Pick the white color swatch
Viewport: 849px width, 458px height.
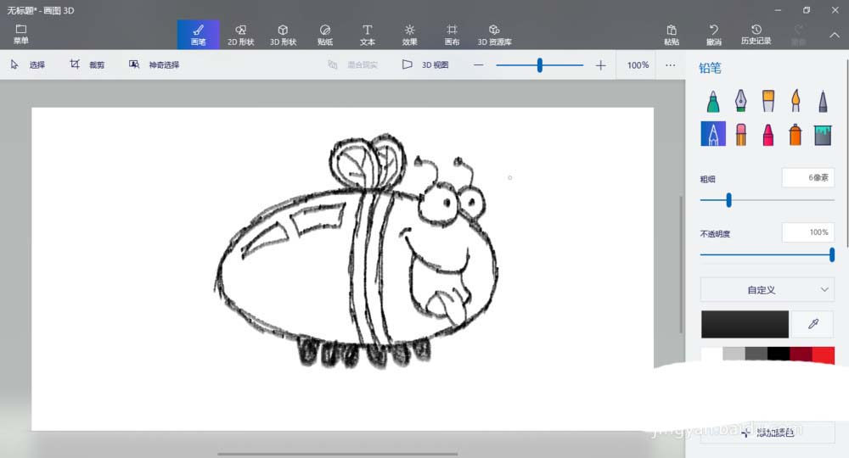tap(711, 355)
